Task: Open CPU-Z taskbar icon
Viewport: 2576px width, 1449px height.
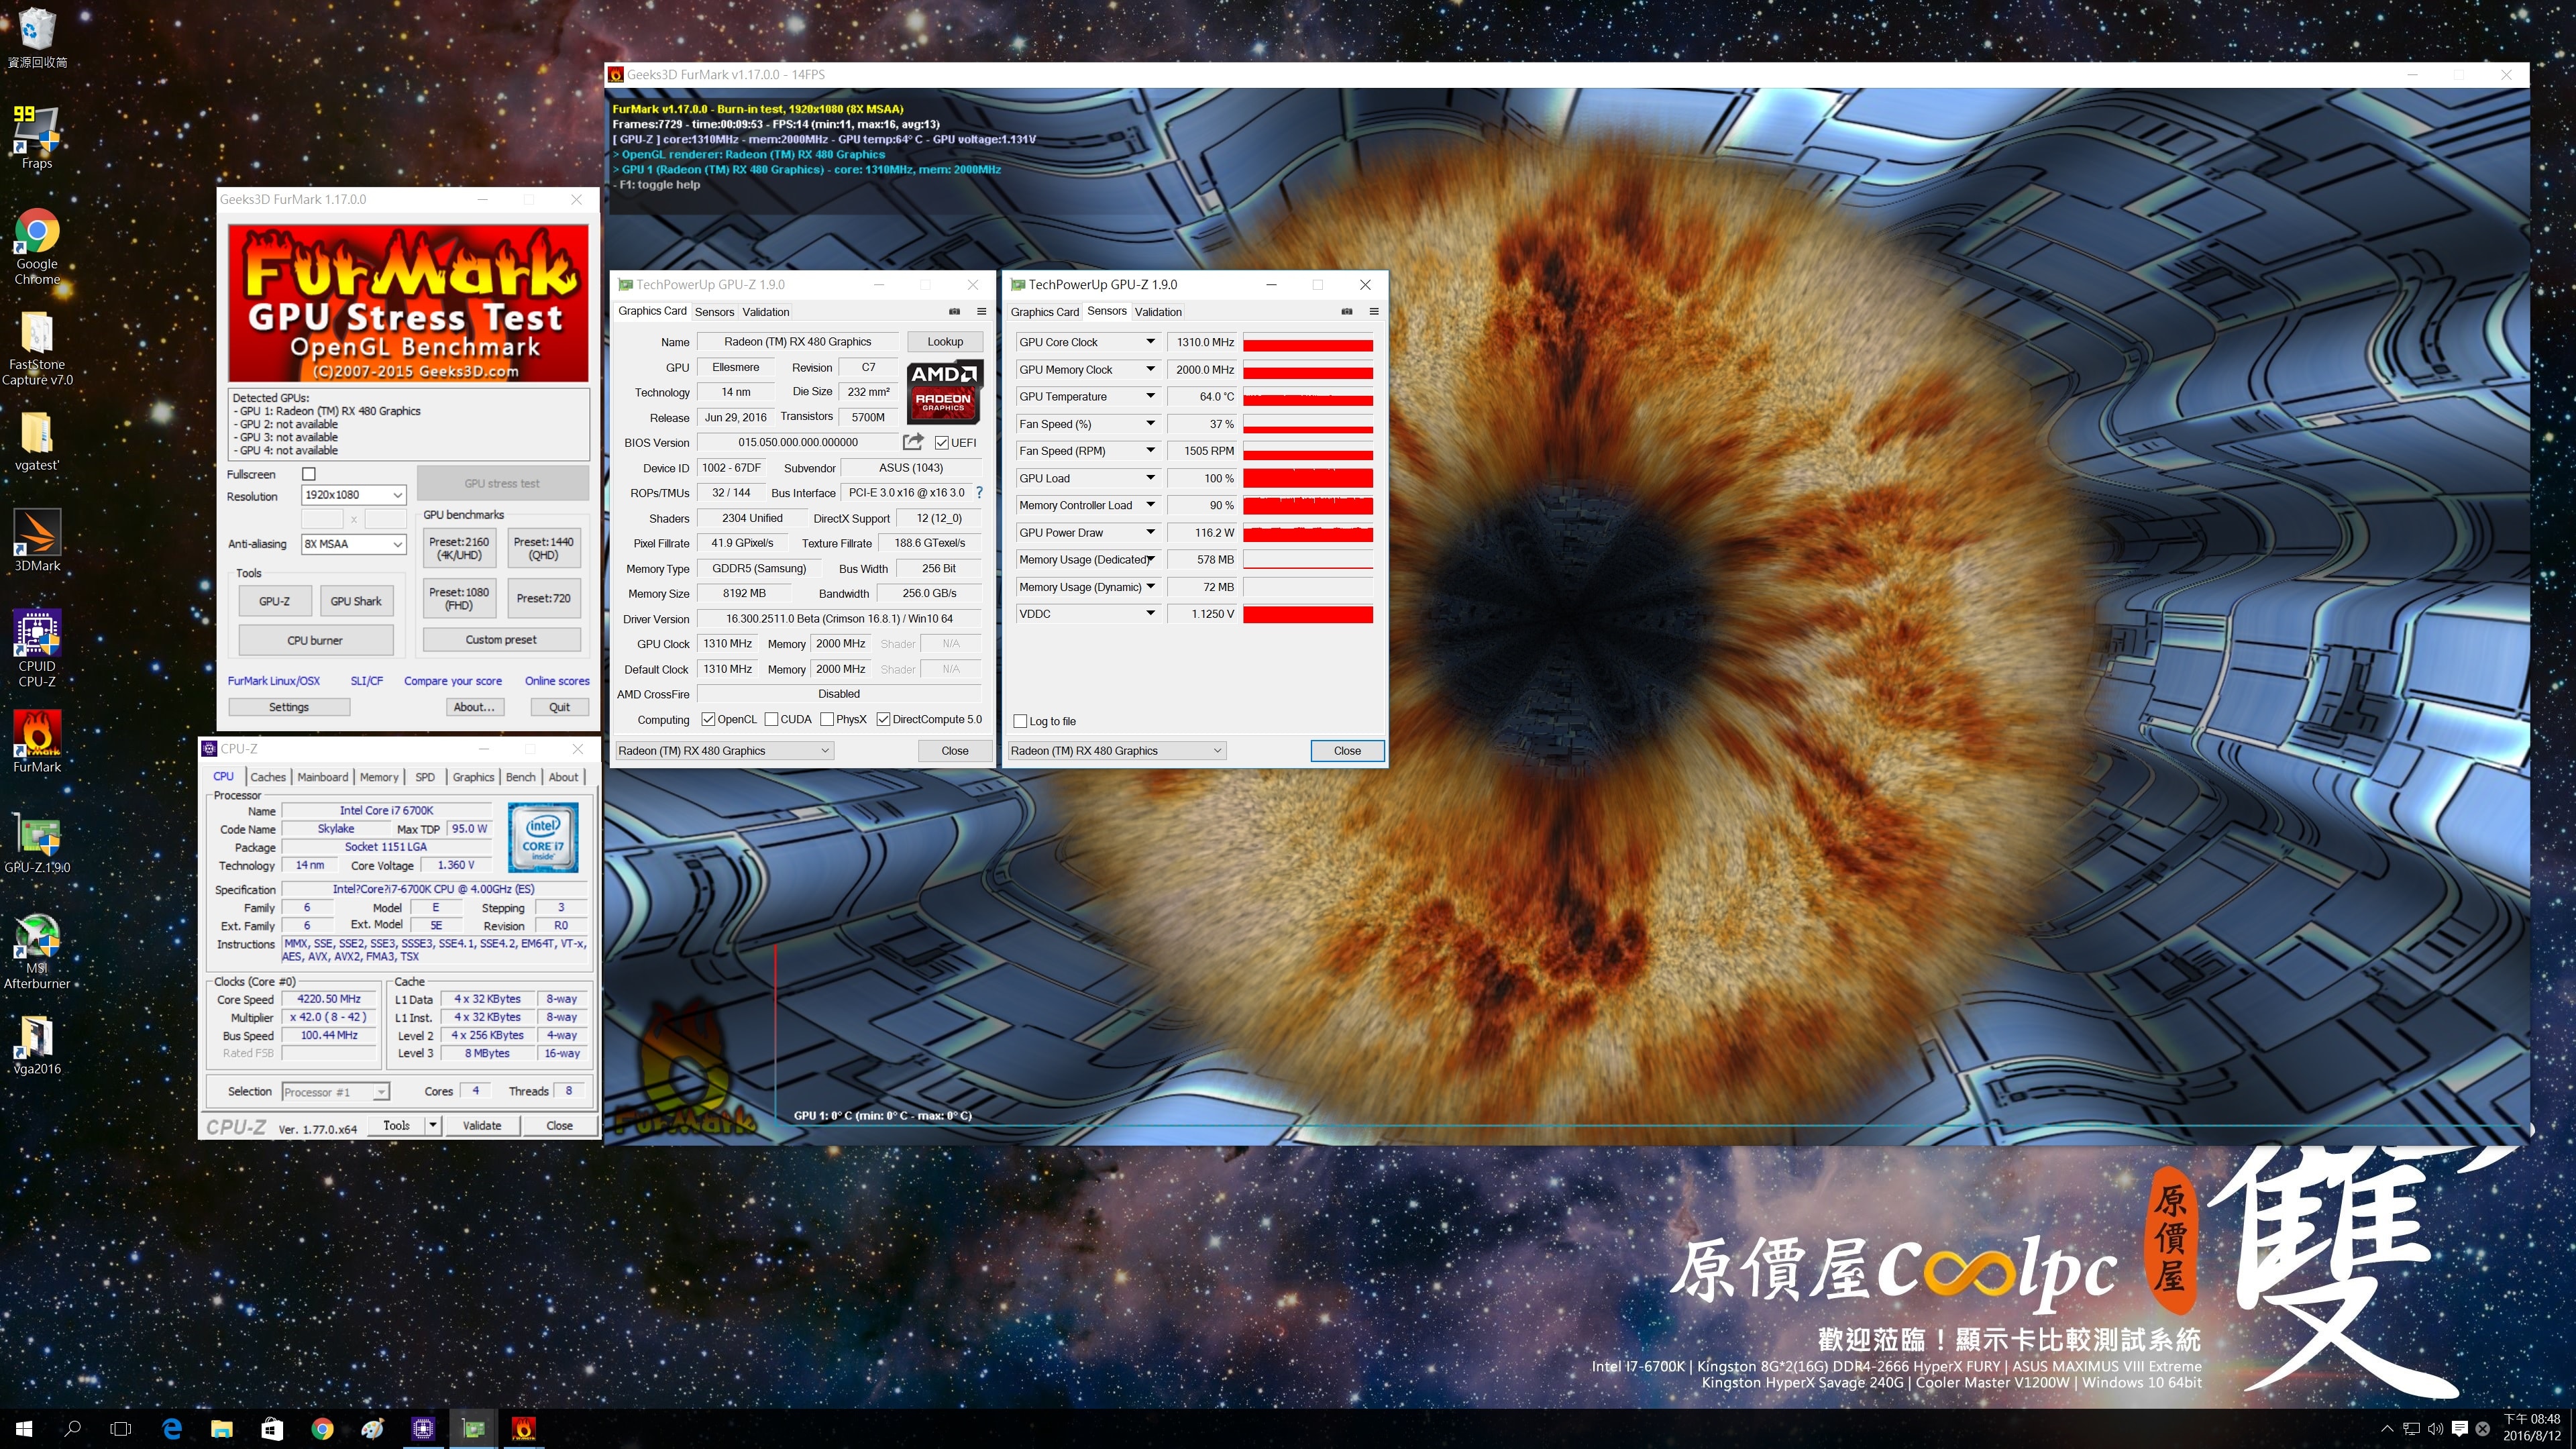Action: pyautogui.click(x=423, y=1429)
